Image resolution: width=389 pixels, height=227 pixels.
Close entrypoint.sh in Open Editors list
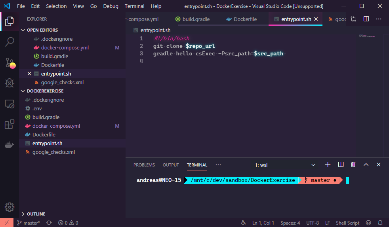coord(29,74)
